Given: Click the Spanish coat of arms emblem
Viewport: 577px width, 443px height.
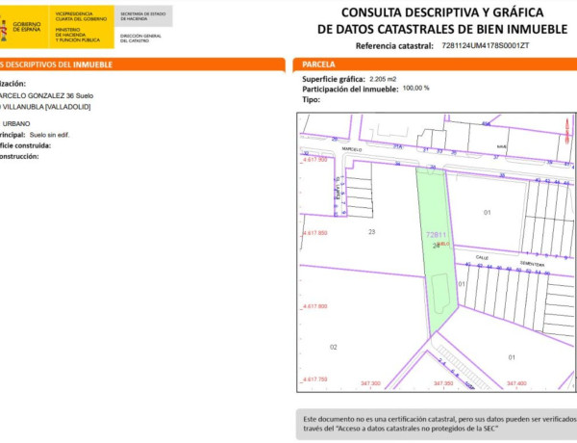Looking at the screenshot, I should coord(3,30).
